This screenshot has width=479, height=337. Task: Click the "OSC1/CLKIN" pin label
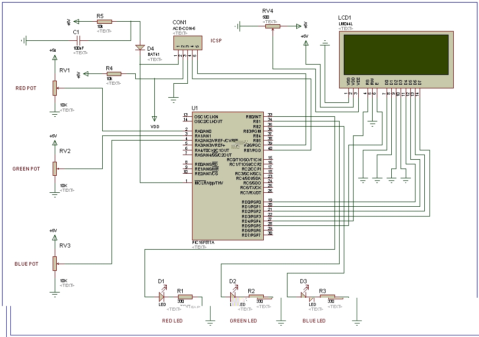pyautogui.click(x=206, y=117)
